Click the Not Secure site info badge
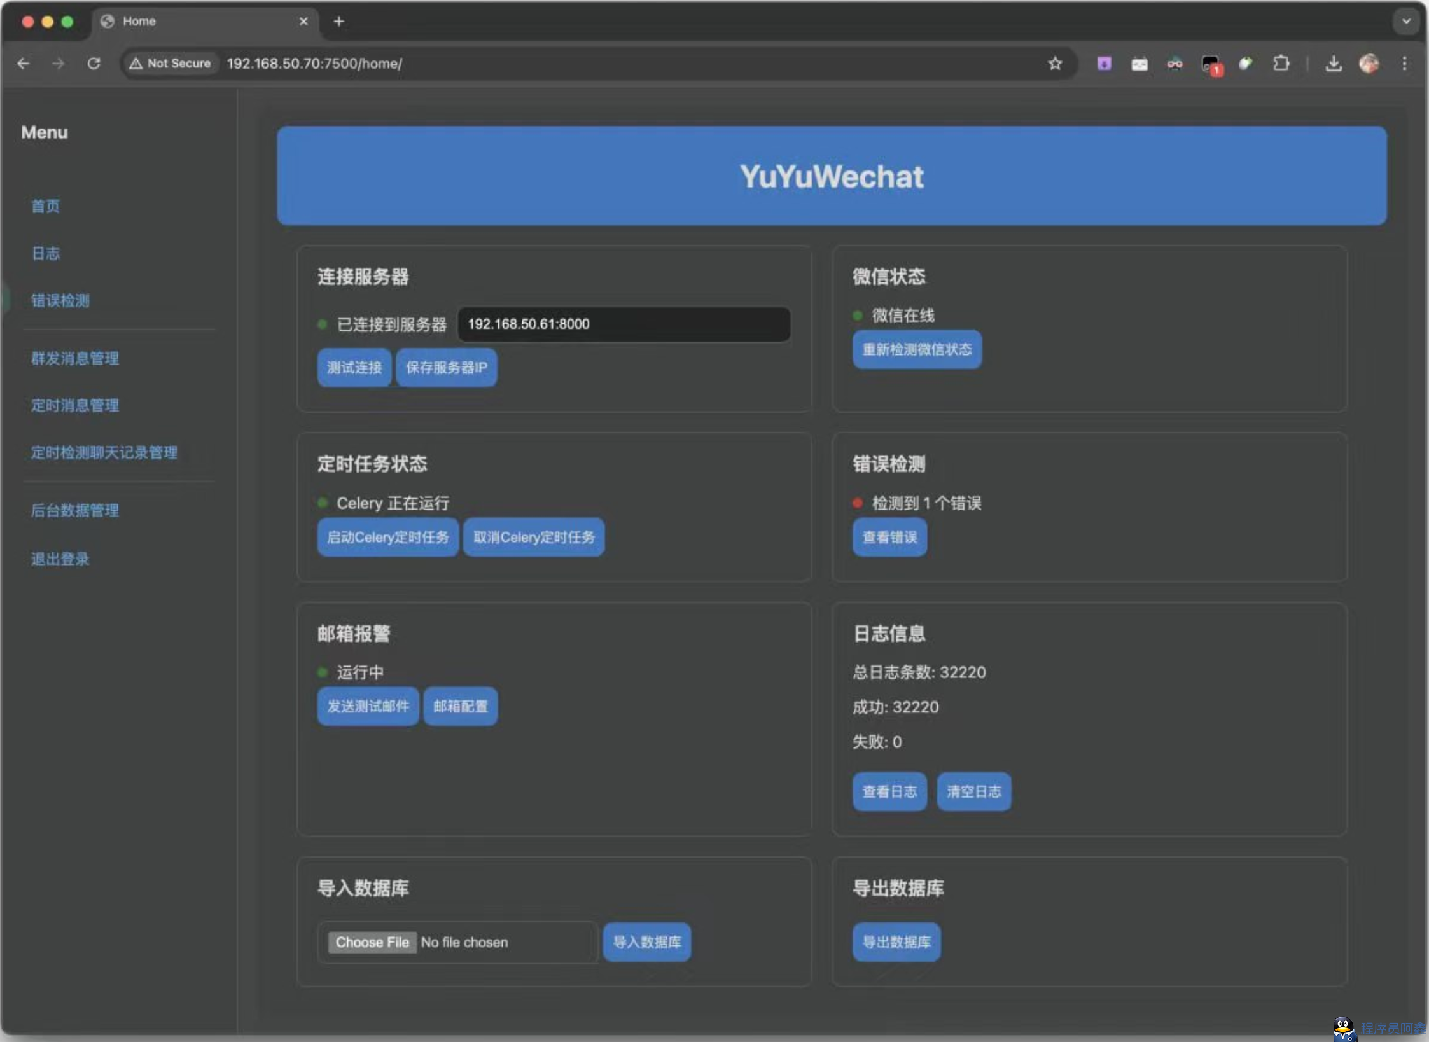 click(170, 64)
